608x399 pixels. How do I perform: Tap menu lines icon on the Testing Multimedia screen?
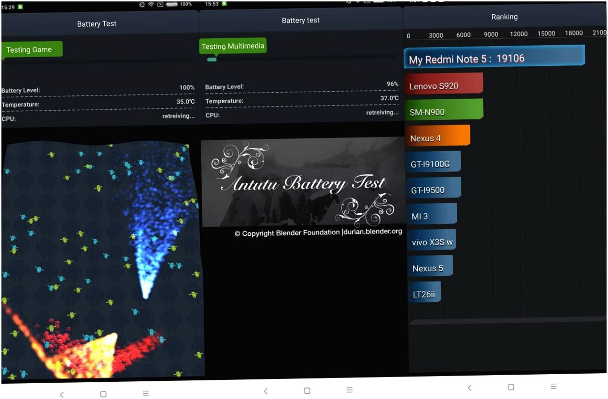349,390
